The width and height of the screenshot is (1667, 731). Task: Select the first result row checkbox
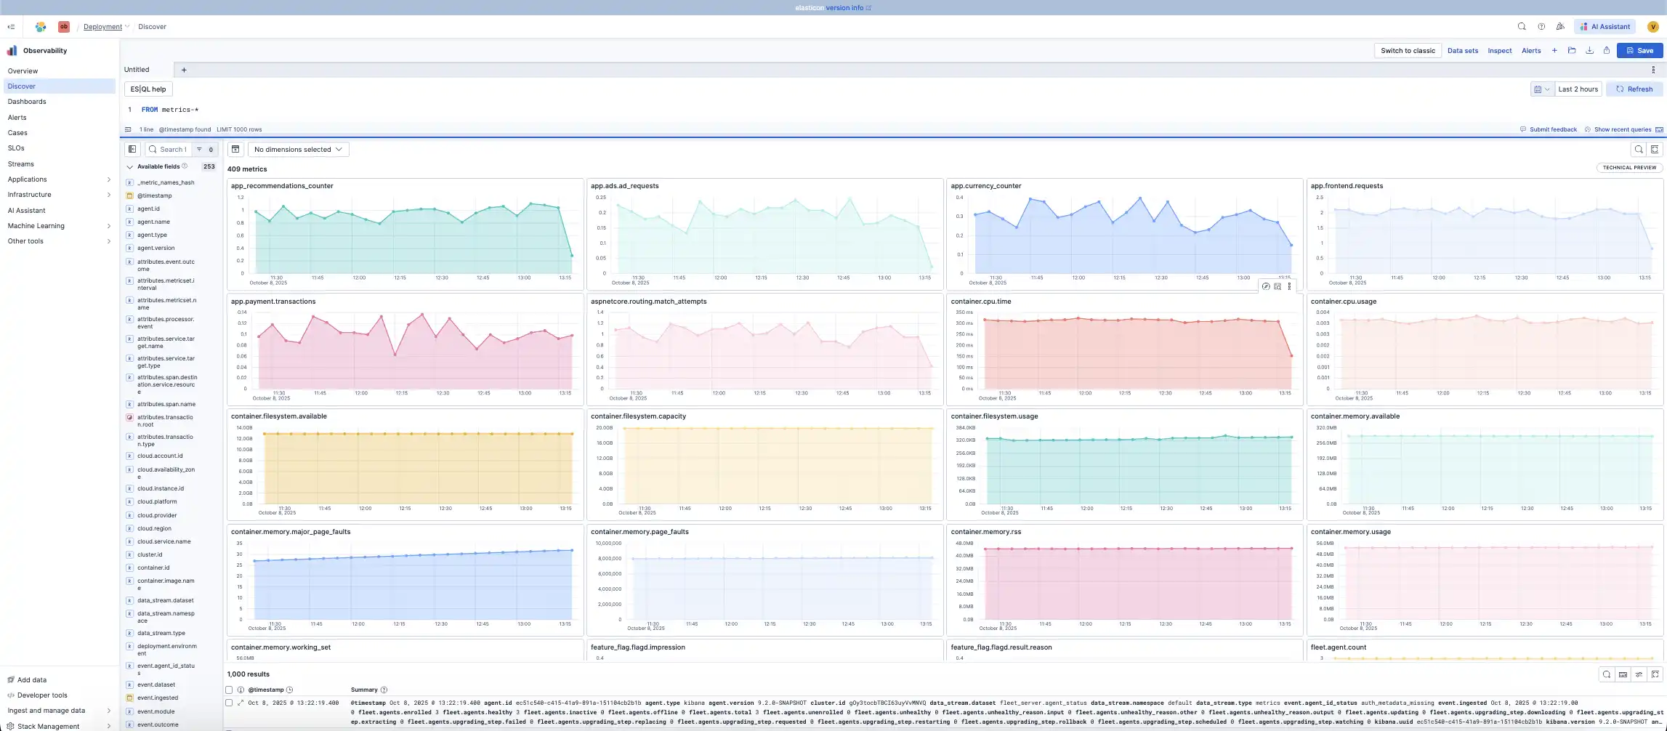pyautogui.click(x=229, y=703)
